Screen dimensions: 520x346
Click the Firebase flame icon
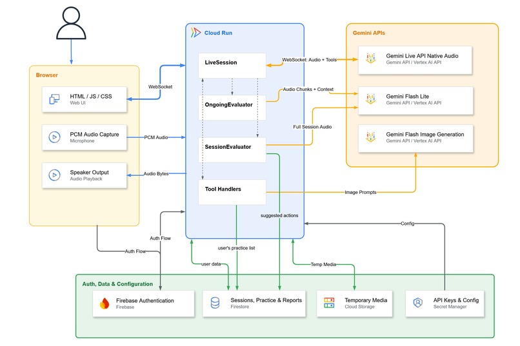(x=105, y=303)
